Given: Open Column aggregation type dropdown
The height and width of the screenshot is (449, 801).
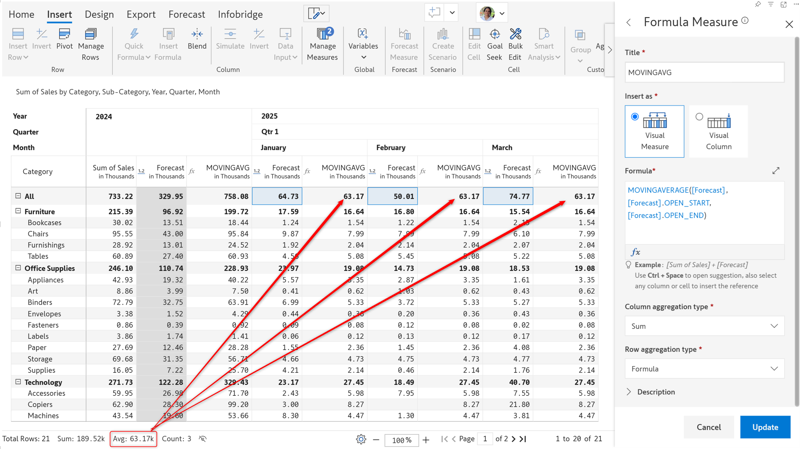Looking at the screenshot, I should click(x=704, y=326).
